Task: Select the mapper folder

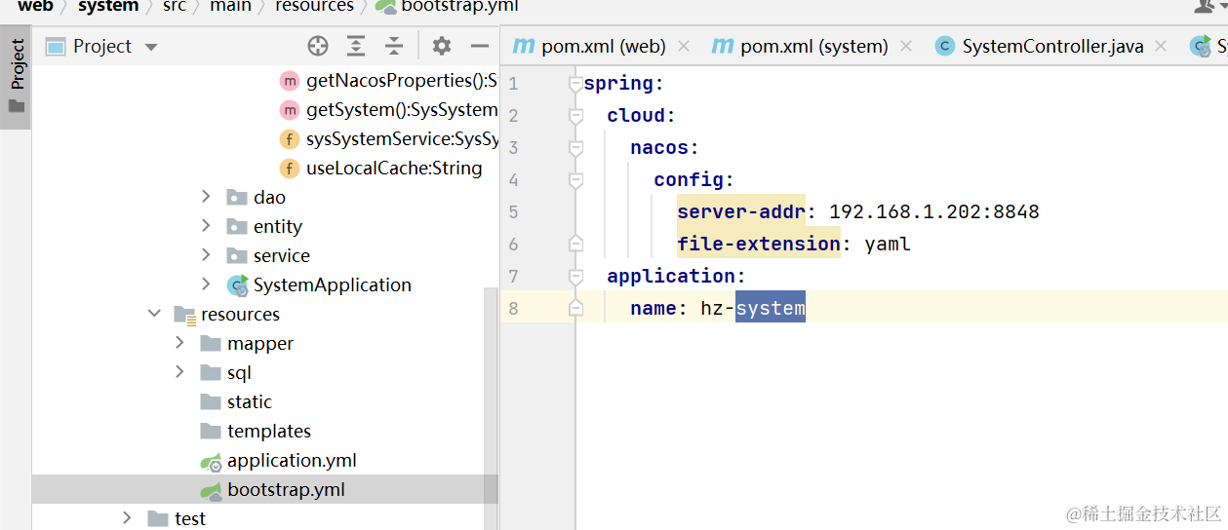Action: tap(247, 343)
